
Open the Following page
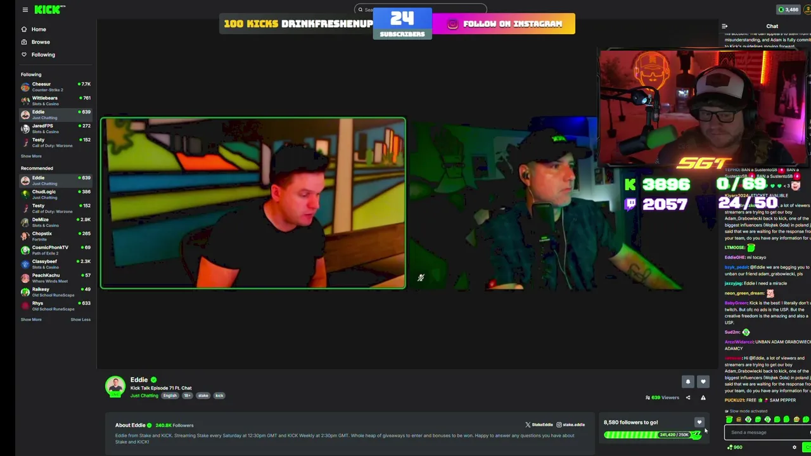[43, 54]
